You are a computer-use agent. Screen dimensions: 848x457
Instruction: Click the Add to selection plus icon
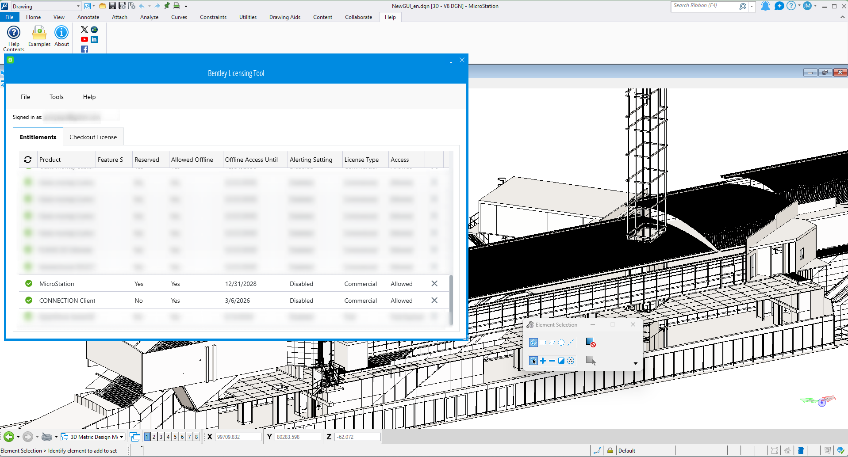[x=543, y=361]
